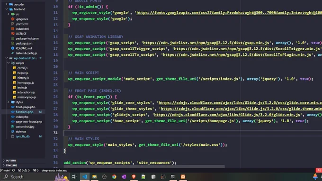
Task: Open index.js in scripts folder
Action: click(x=22, y=88)
